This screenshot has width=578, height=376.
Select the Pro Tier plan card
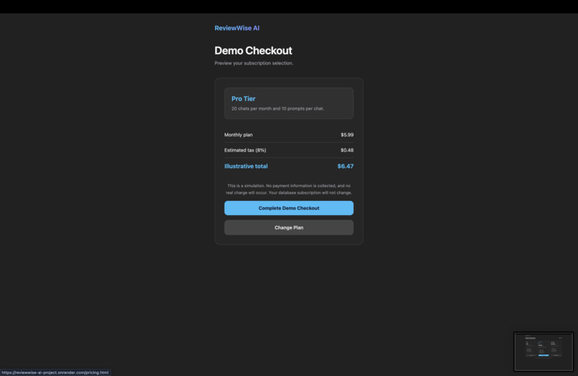click(288, 103)
